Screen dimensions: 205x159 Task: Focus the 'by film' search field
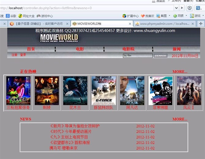point(138,56)
